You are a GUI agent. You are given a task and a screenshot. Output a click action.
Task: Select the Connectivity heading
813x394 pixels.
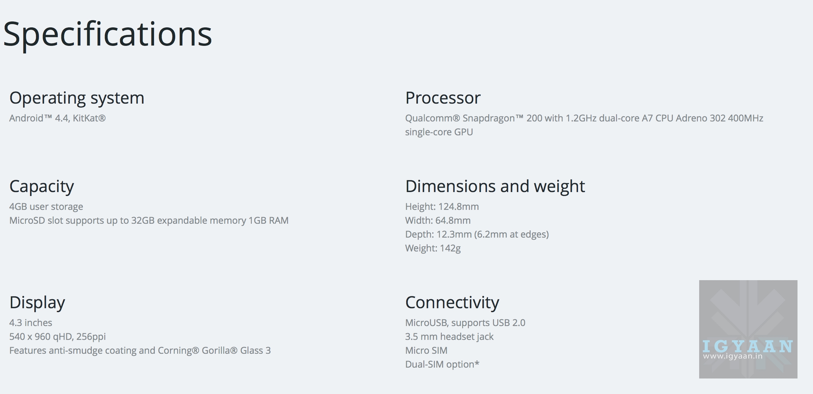click(x=452, y=303)
